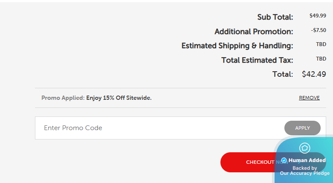Select the TBD value for shipping

[x=321, y=44]
